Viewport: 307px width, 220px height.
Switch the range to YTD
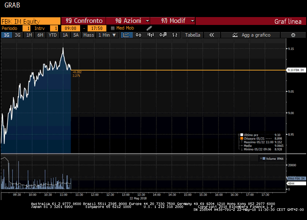(x=53, y=35)
